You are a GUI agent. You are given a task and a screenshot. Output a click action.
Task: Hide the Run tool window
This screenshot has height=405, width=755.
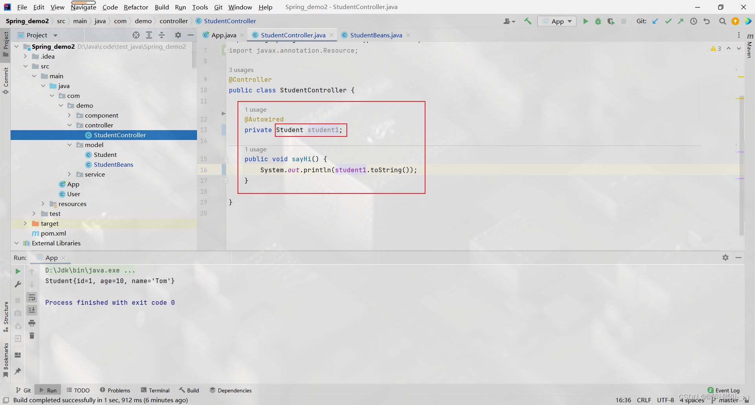[738, 258]
